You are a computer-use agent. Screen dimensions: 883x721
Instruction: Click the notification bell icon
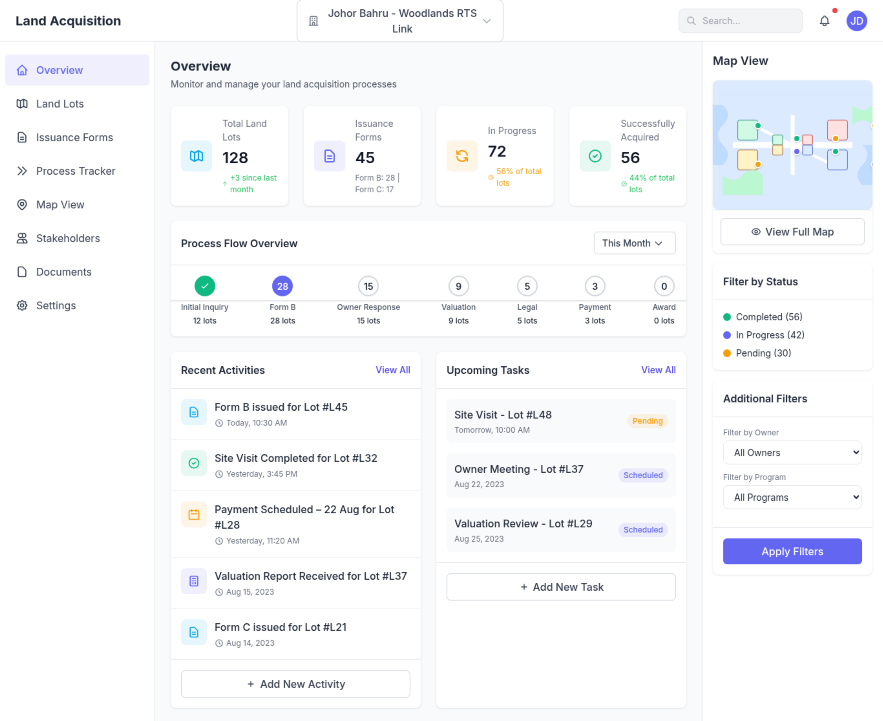point(824,21)
